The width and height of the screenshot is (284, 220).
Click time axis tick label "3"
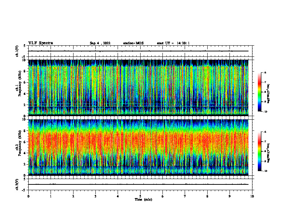tap(95, 196)
